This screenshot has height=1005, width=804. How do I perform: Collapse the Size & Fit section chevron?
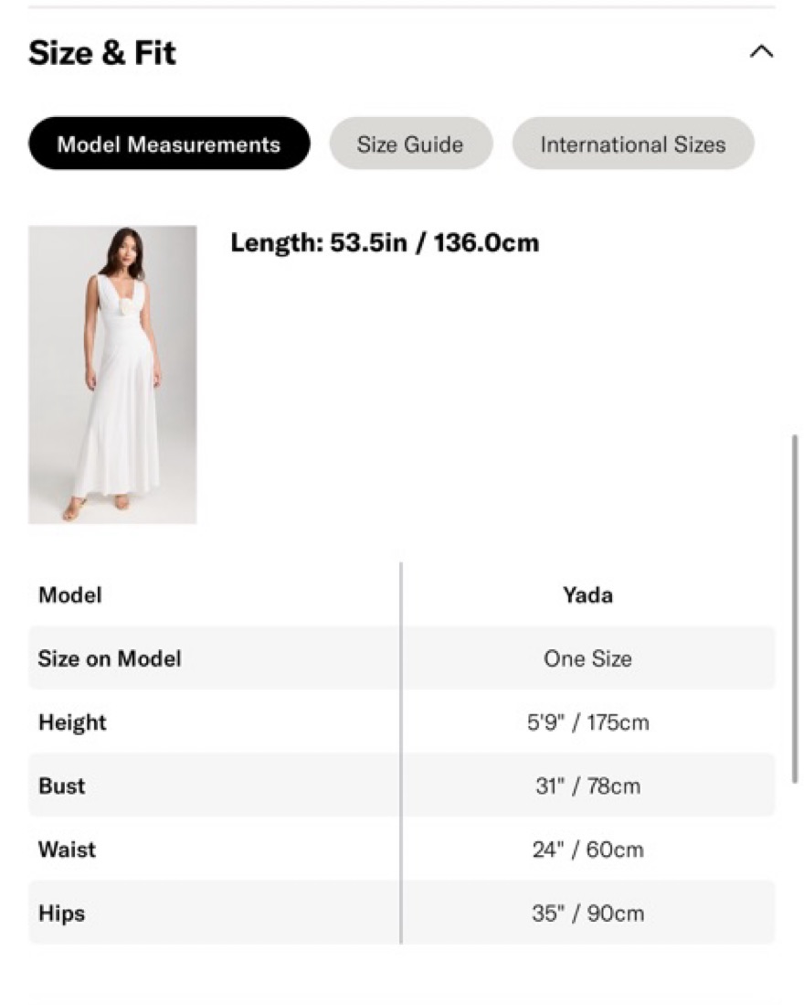[x=761, y=51]
